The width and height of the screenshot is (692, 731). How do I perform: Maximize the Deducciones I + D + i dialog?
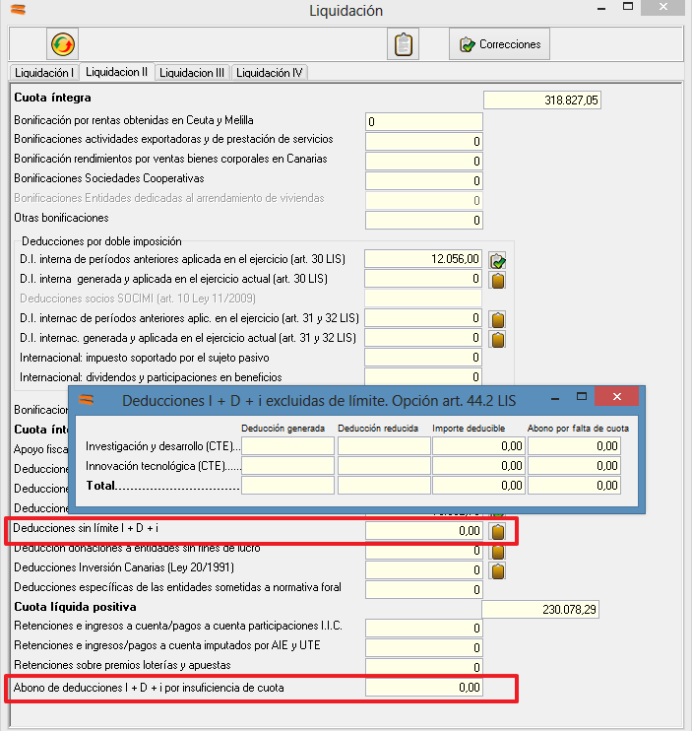[582, 397]
